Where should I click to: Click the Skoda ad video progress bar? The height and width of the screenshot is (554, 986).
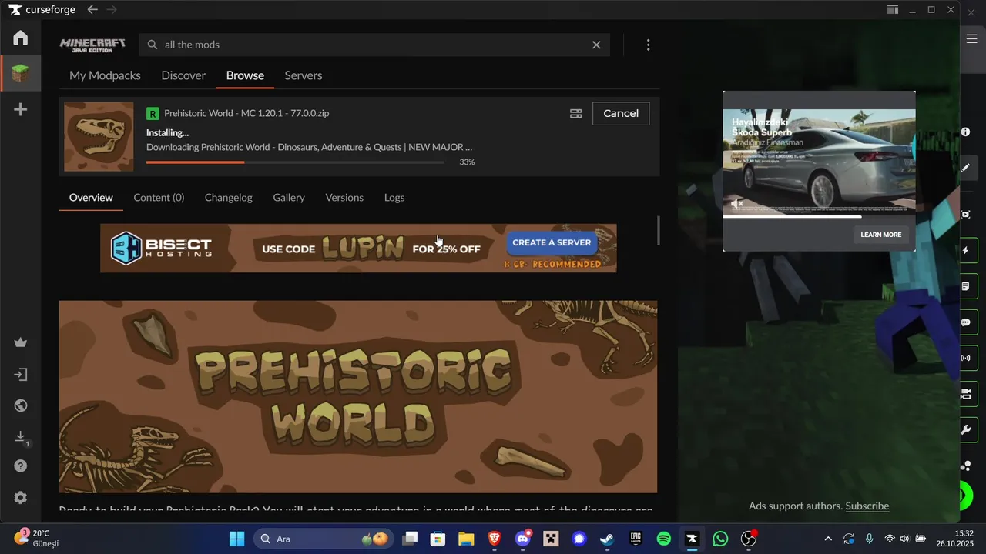pyautogui.click(x=819, y=216)
